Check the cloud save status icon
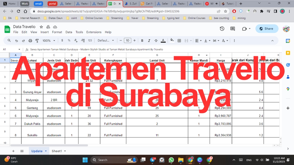 55,27
